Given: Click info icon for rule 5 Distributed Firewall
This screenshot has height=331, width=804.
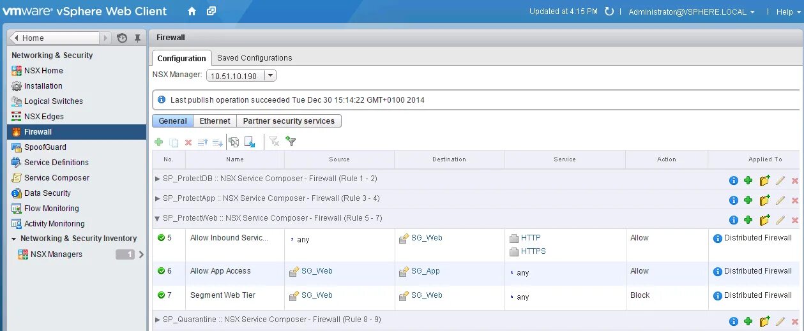Looking at the screenshot, I should (x=718, y=238).
